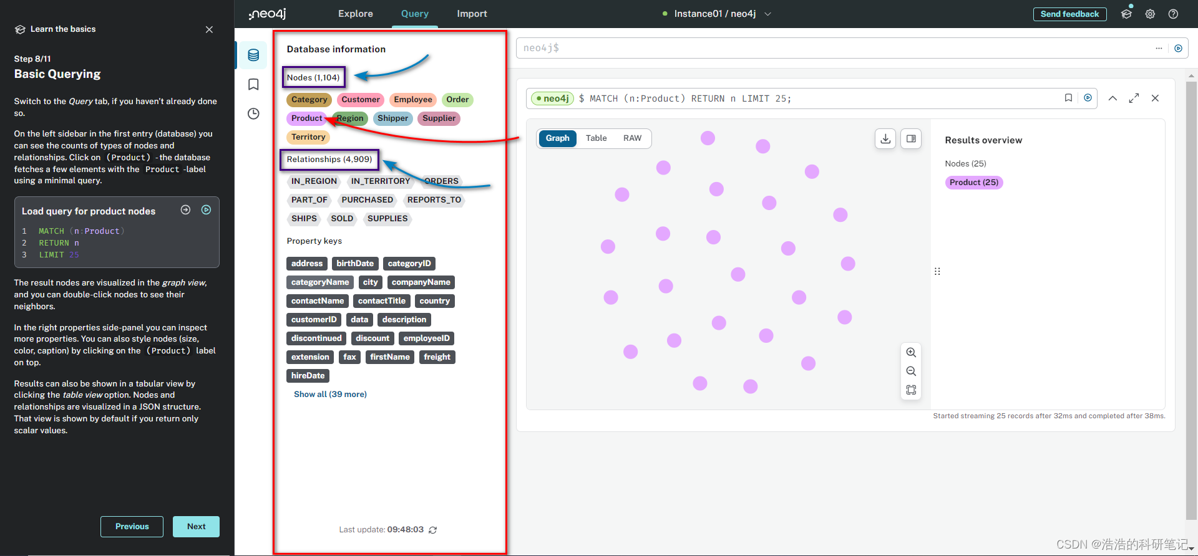
Task: Click the hireDate property key
Action: pos(308,376)
